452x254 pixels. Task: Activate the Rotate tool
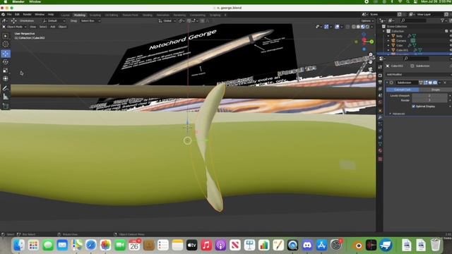pyautogui.click(x=6, y=62)
